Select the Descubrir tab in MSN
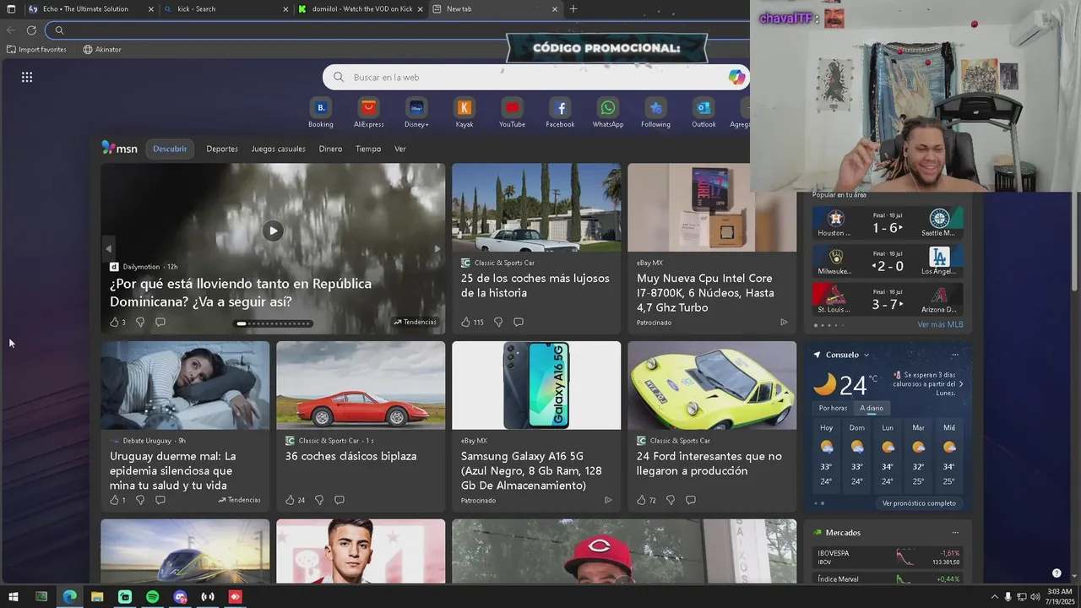Screen dimensions: 1081x608 [170, 149]
